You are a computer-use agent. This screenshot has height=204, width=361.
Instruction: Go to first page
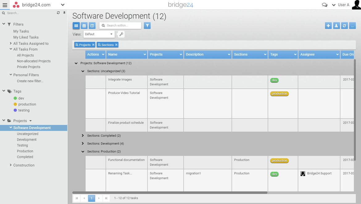(77, 198)
